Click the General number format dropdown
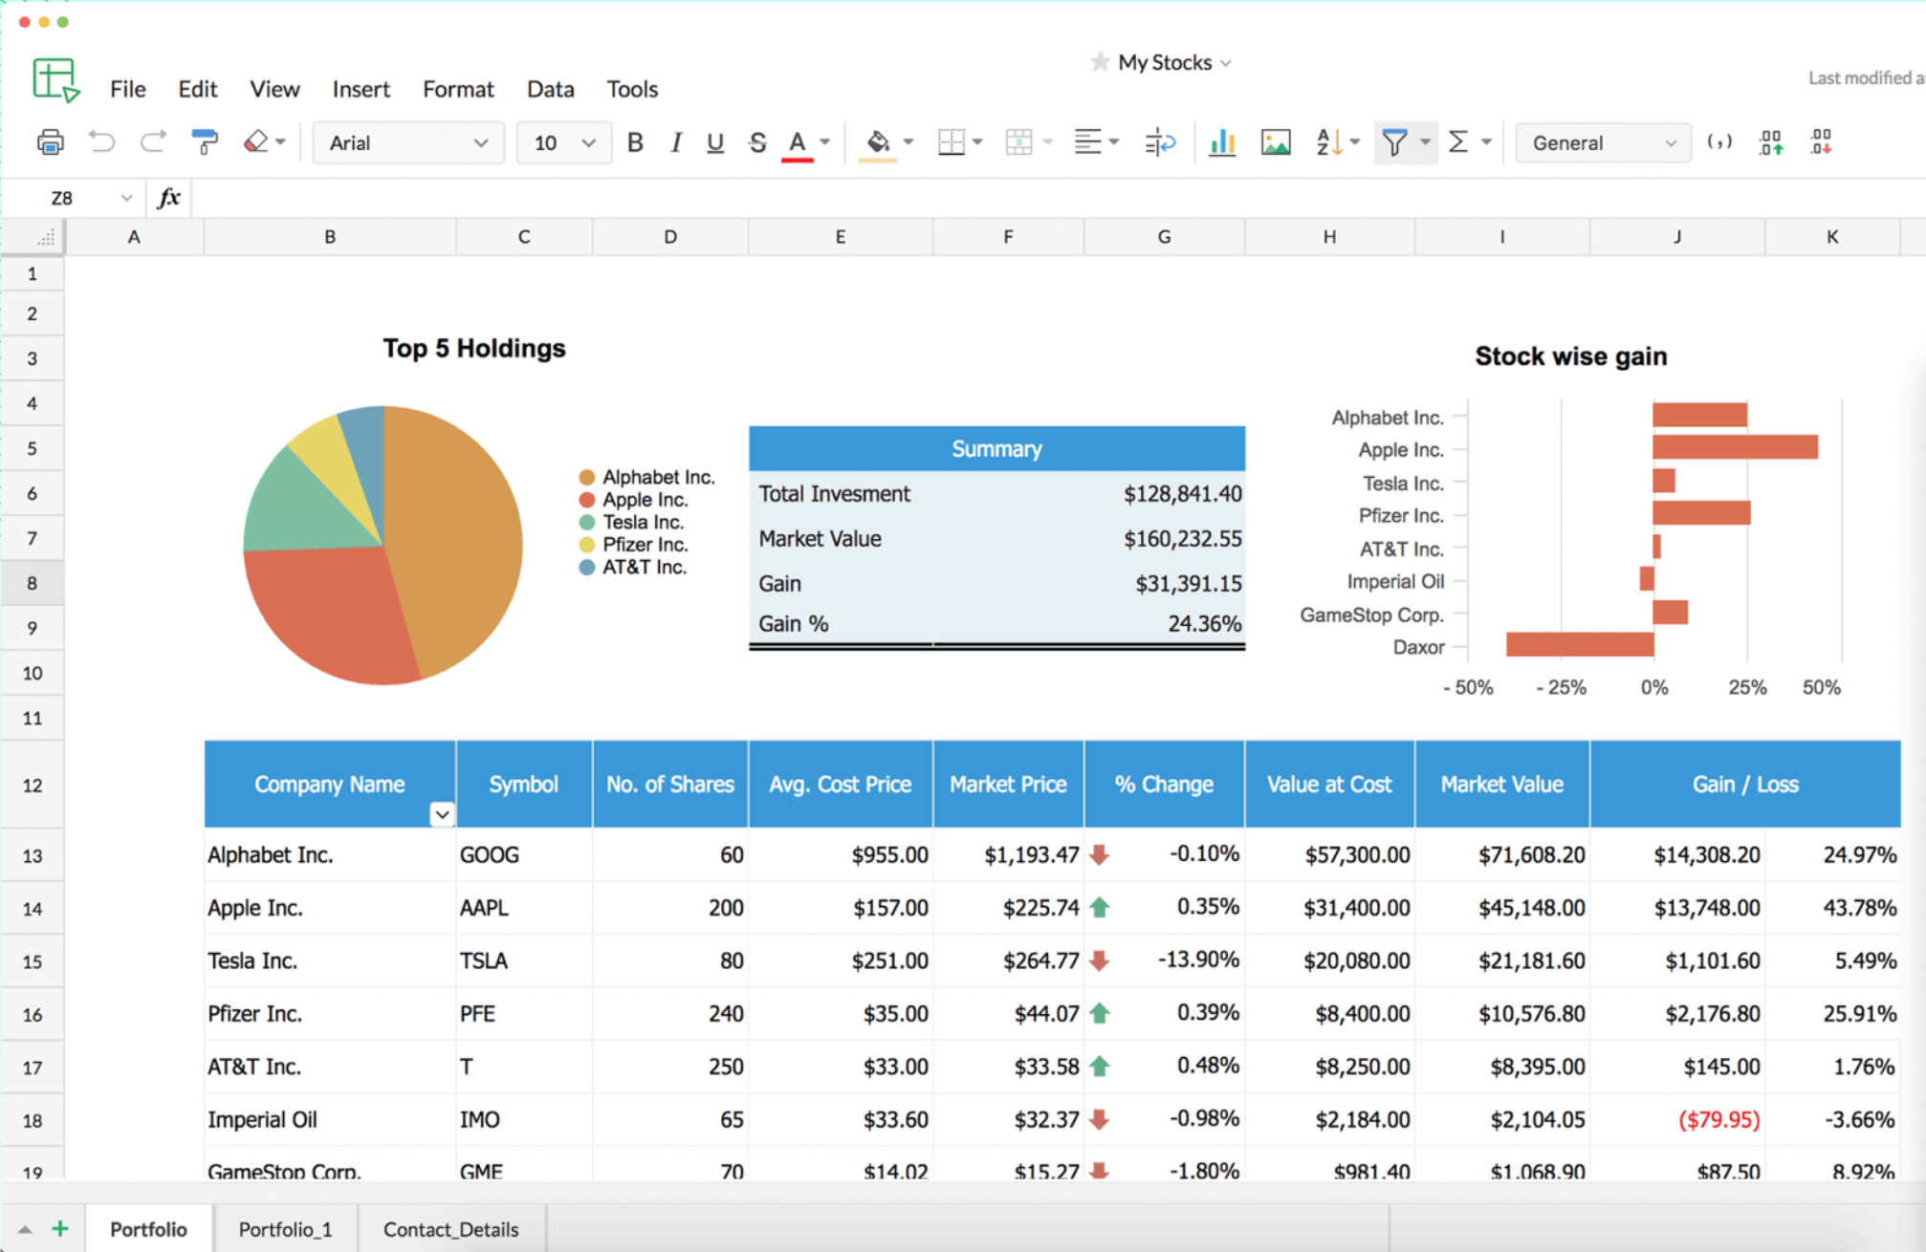Viewport: 1926px width, 1252px height. [1600, 143]
